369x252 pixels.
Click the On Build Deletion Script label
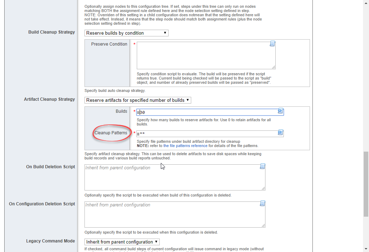pyautogui.click(x=51, y=166)
